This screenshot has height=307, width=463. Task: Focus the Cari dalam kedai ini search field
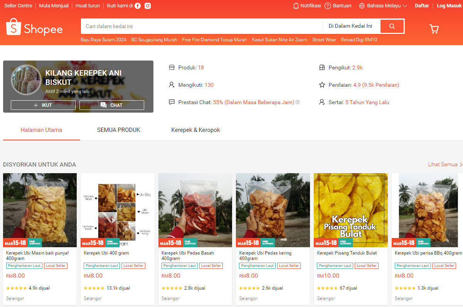pos(200,26)
